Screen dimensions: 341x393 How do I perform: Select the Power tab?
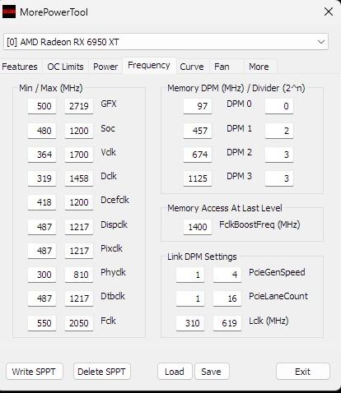105,67
